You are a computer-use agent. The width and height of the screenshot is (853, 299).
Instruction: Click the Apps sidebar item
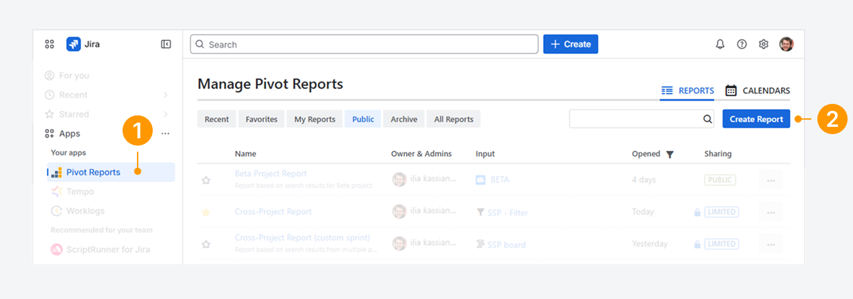coord(69,133)
